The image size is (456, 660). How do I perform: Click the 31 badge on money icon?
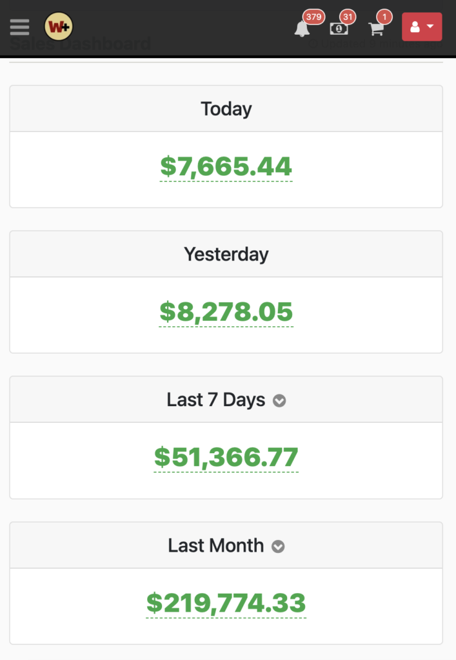(347, 17)
